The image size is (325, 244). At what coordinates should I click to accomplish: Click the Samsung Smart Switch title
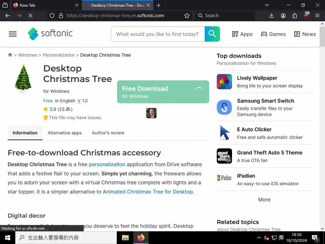(266, 101)
